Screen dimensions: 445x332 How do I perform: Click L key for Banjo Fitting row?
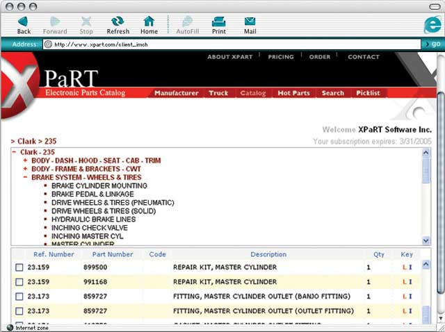click(405, 297)
